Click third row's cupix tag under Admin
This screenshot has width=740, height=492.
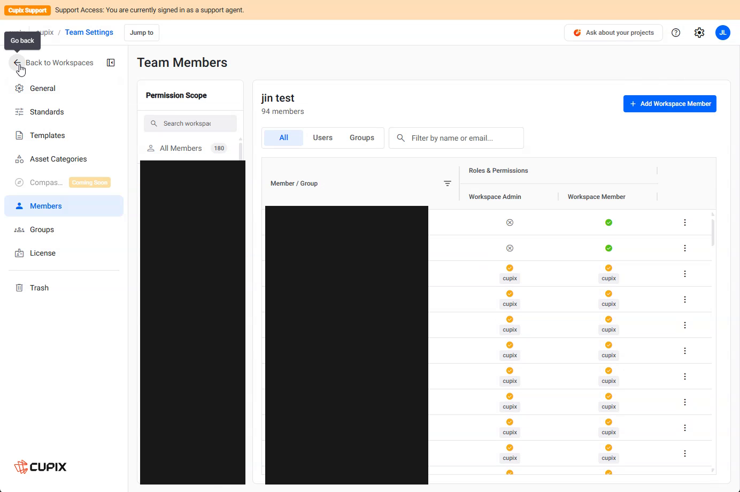pos(510,278)
